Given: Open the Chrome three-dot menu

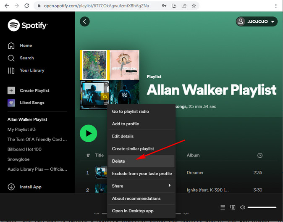Looking at the screenshot, I should pyautogui.click(x=276, y=6).
